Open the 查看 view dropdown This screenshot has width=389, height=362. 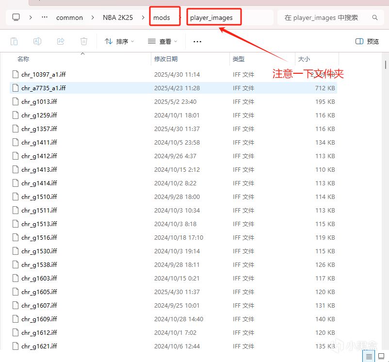(x=162, y=41)
